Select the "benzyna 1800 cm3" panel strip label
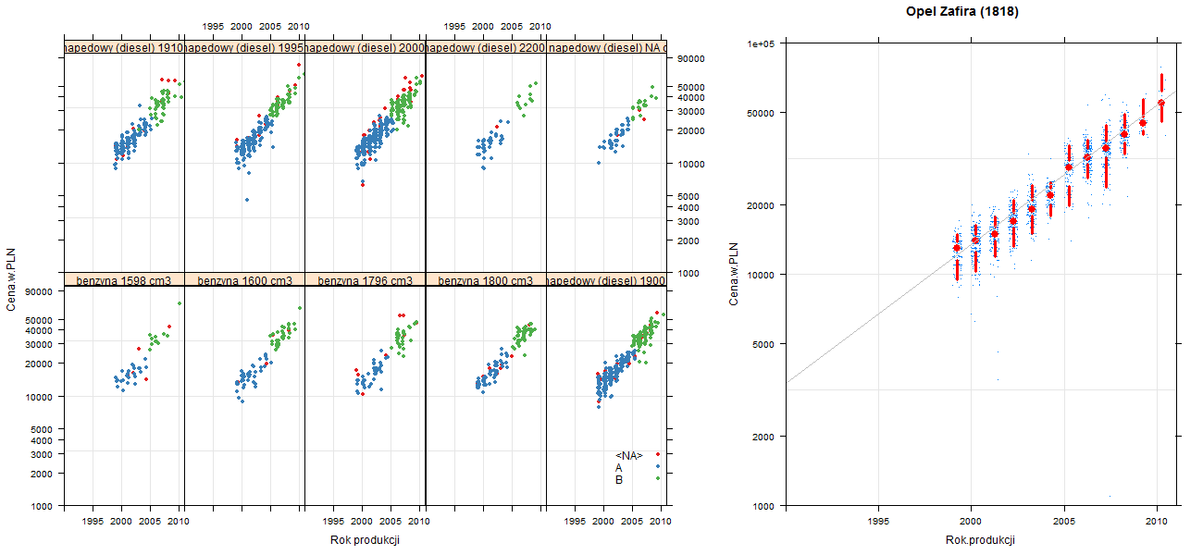Viewport: 1203px width, 555px height. (486, 279)
